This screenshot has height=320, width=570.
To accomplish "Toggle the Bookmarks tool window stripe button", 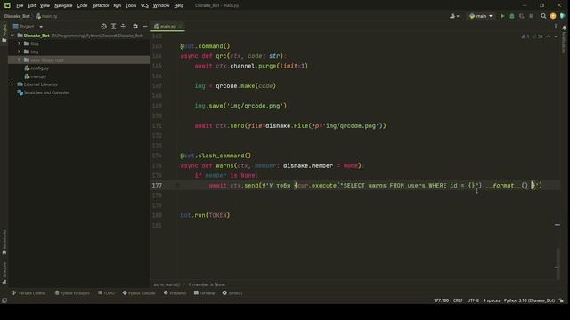I will (x=4, y=242).
